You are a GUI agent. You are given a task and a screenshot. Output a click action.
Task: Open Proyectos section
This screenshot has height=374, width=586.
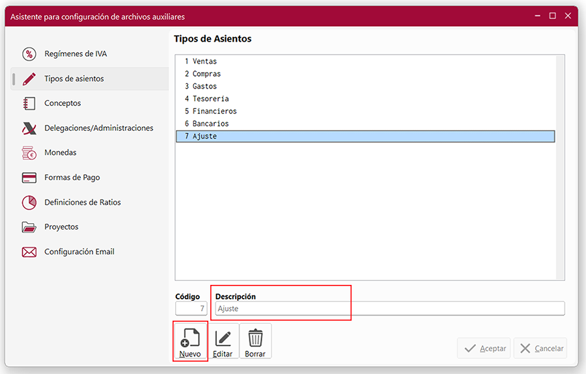90,227
